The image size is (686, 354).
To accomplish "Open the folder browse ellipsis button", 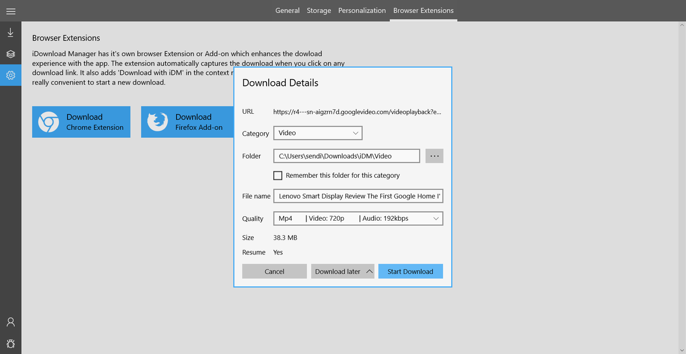I will point(434,156).
